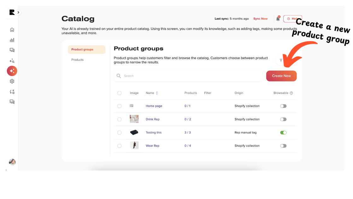Open the Testing this thumbnail

tap(134, 132)
